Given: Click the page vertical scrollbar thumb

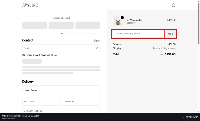Looking at the screenshot, I should 199,24.
